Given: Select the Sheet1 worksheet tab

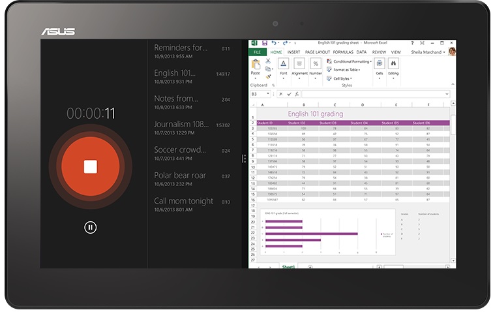Looking at the screenshot, I should pyautogui.click(x=288, y=266).
